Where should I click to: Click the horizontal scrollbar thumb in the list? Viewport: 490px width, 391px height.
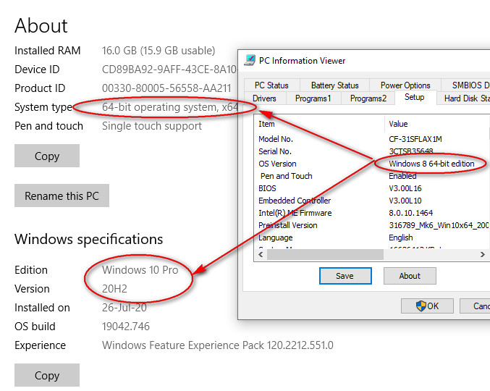[x=325, y=254]
